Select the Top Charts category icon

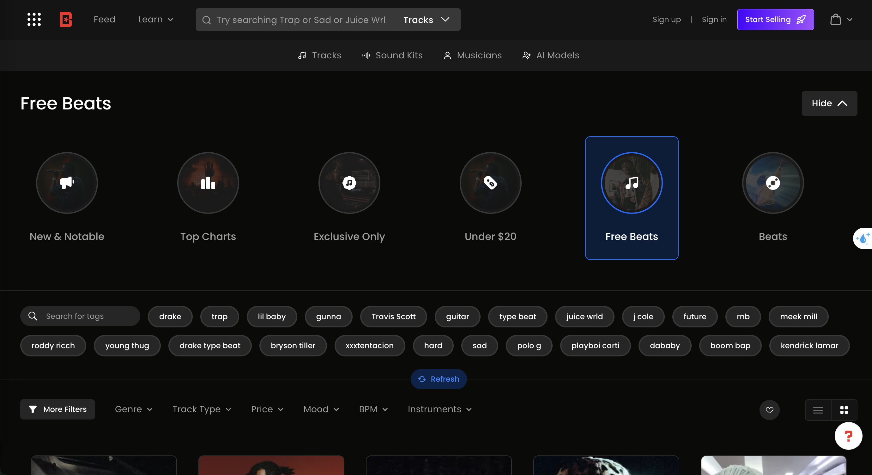[208, 183]
